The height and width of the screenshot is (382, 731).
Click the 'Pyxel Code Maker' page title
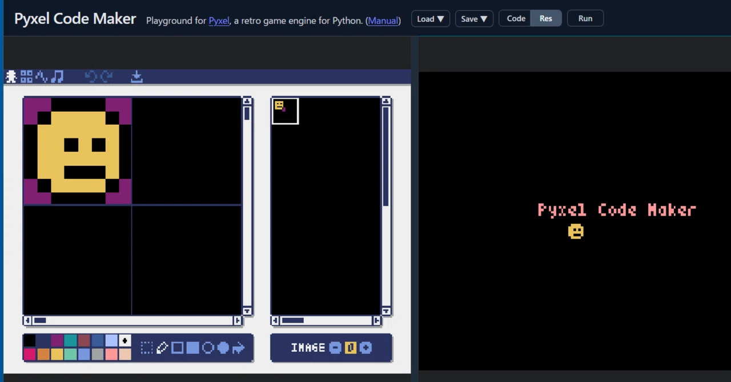point(75,19)
